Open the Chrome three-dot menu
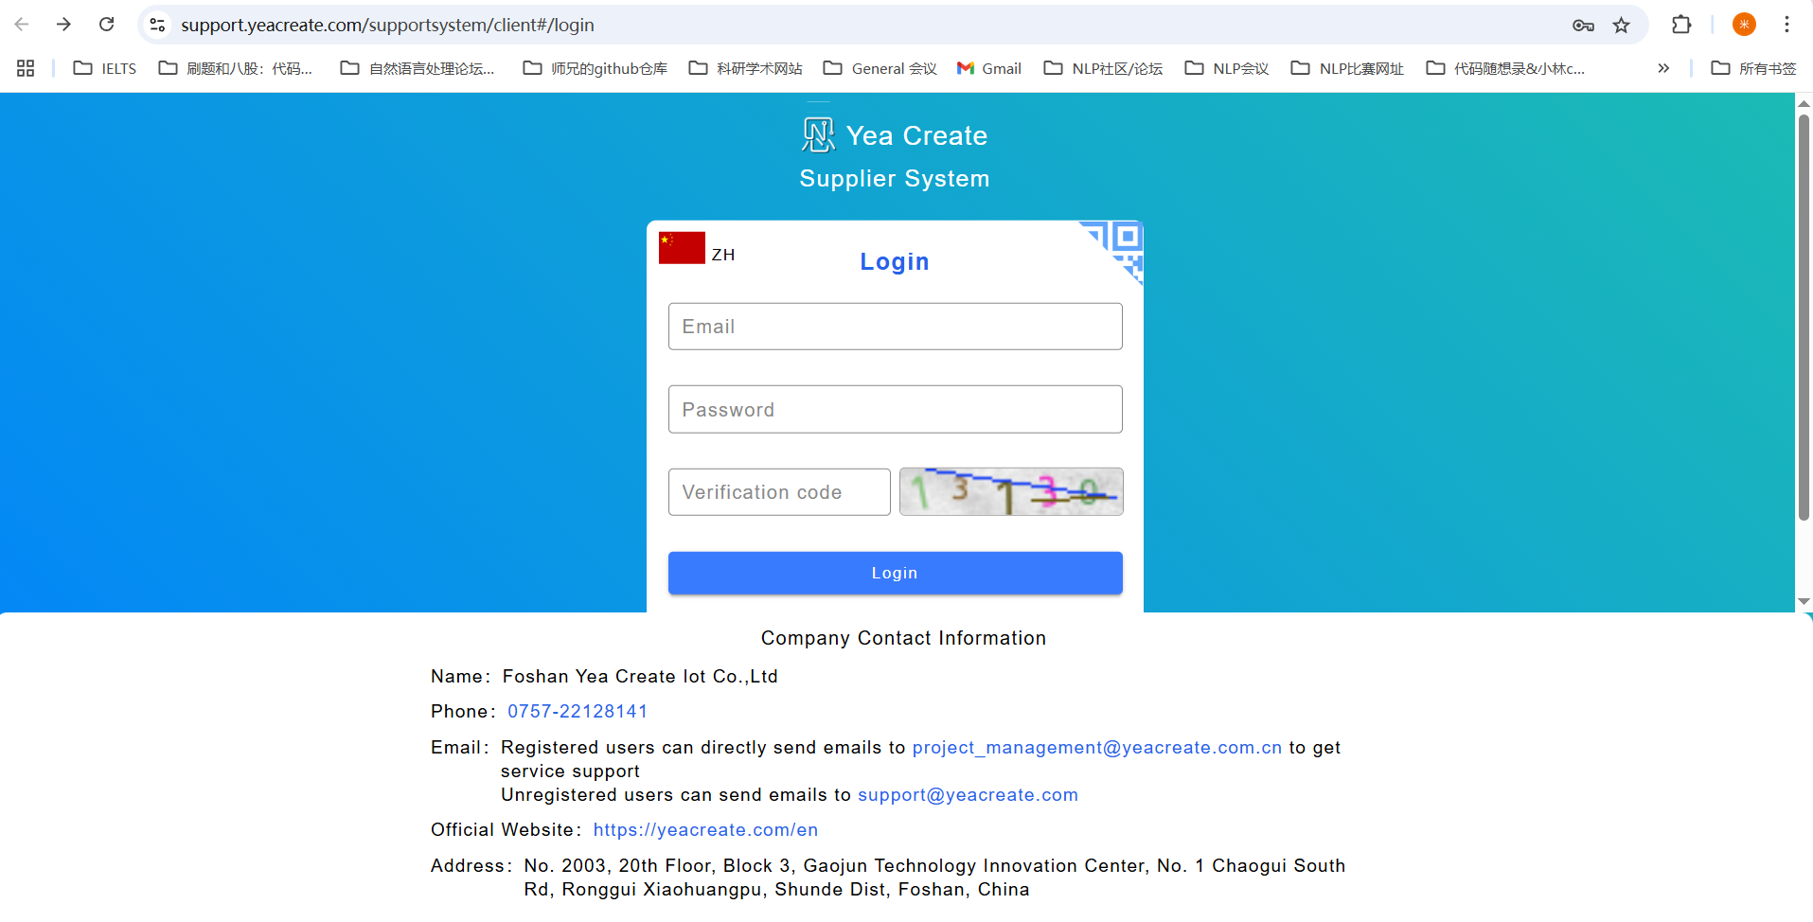The height and width of the screenshot is (922, 1813). coord(1786,26)
